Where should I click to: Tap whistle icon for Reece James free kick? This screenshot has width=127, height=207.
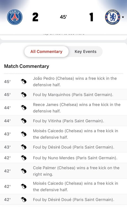pos(24,108)
